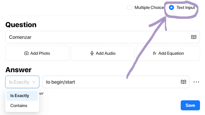Click the Add Audio button
This screenshot has width=205, height=115.
coord(103,53)
